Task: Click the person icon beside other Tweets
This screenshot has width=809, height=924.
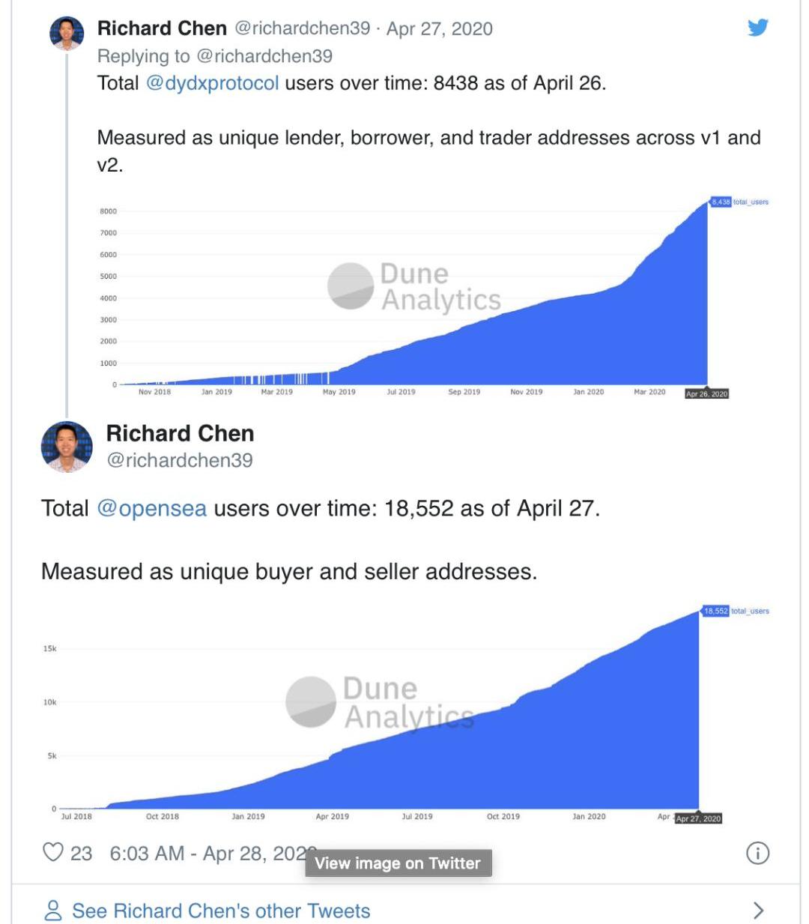Action: (53, 911)
